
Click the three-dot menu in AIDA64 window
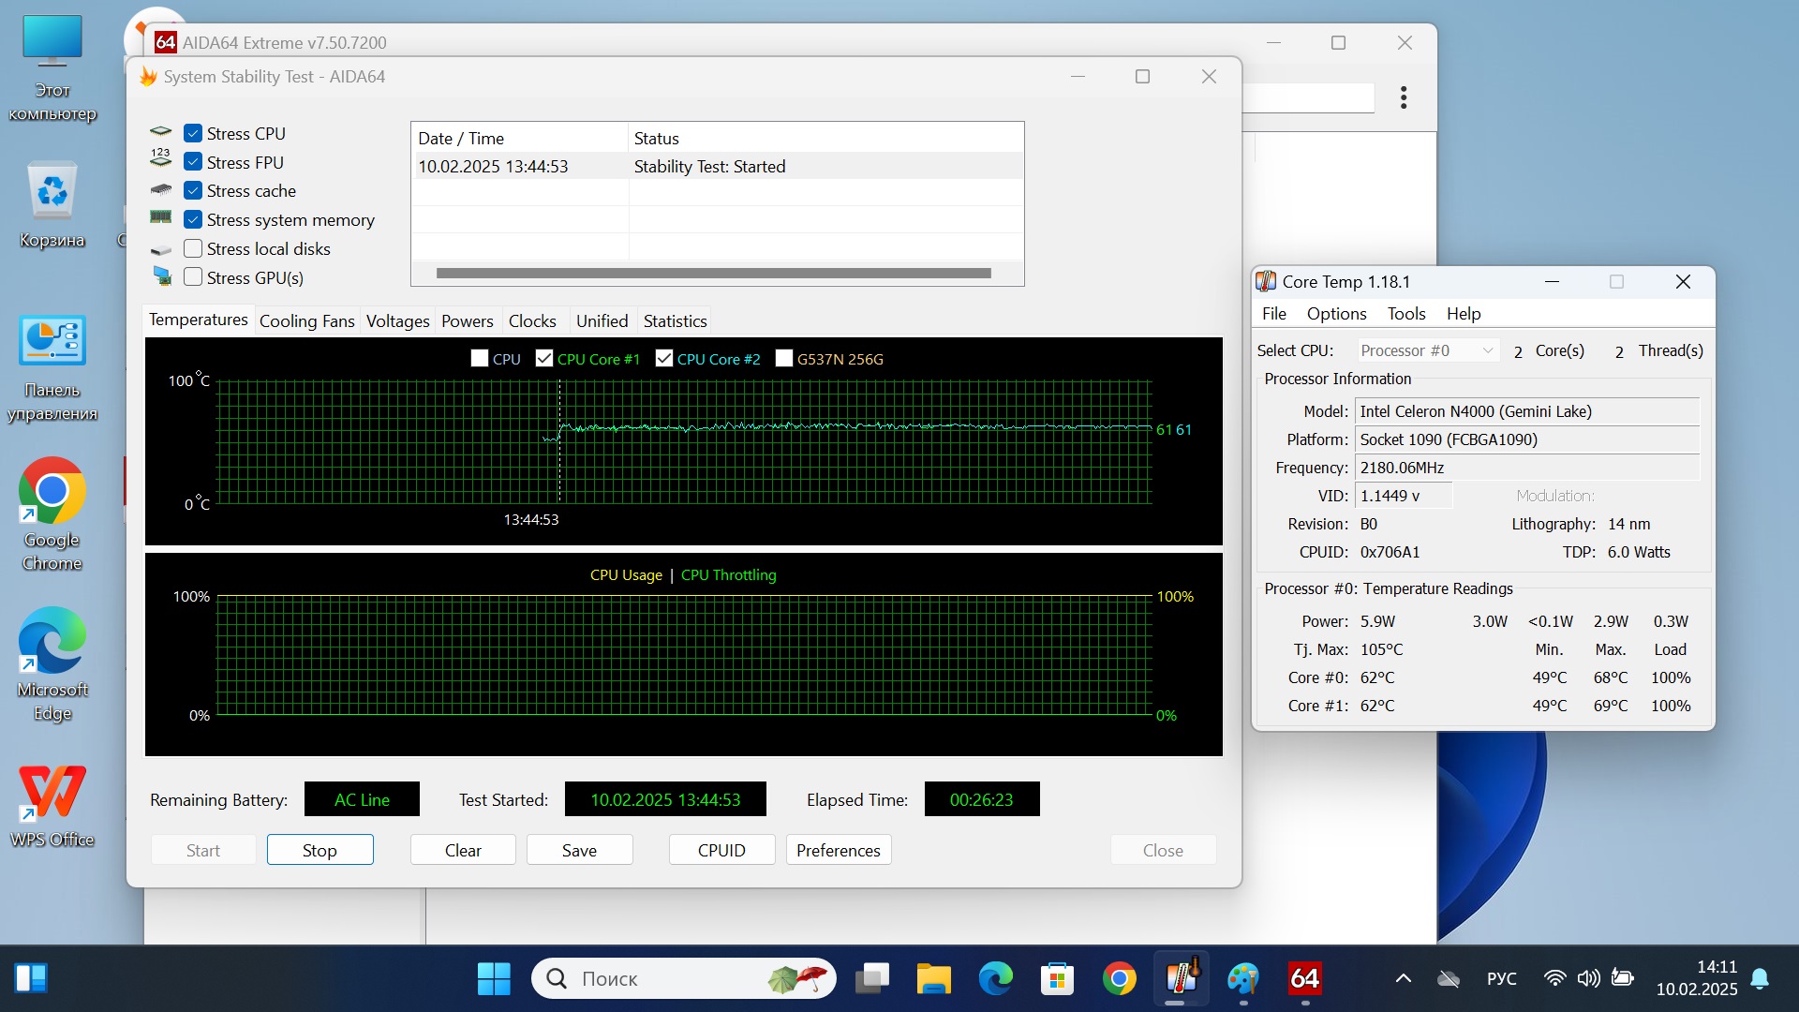tap(1404, 97)
